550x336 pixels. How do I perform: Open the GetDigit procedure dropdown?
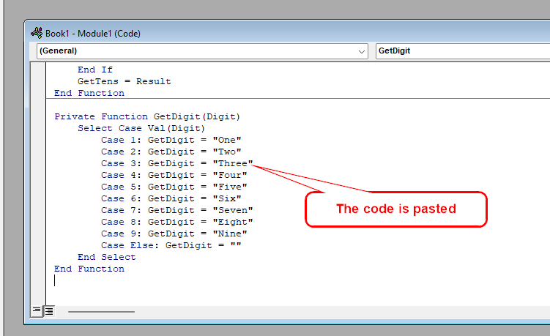(x=463, y=51)
